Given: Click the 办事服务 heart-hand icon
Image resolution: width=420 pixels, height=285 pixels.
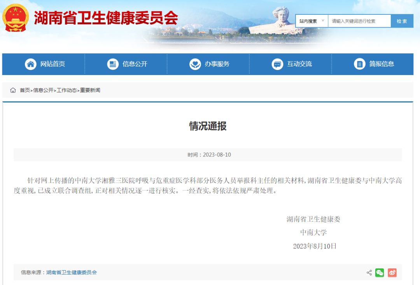Looking at the screenshot, I should [195, 64].
